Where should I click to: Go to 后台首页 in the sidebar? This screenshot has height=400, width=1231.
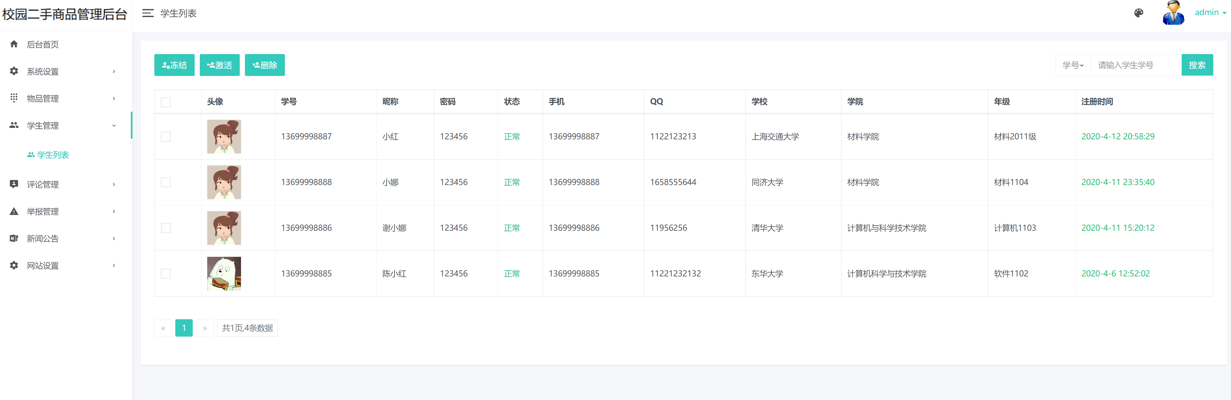point(43,44)
